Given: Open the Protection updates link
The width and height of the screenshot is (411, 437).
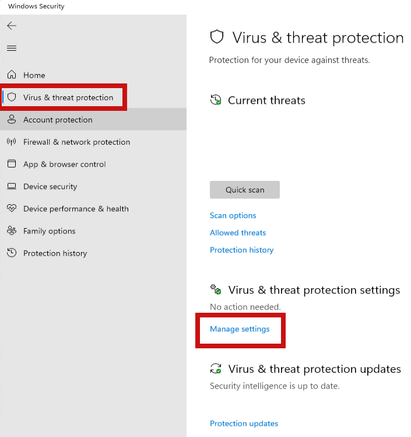Looking at the screenshot, I should (244, 424).
